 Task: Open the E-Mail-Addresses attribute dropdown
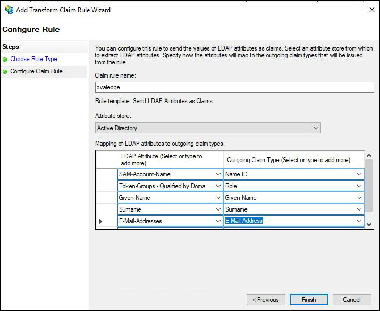click(x=218, y=221)
